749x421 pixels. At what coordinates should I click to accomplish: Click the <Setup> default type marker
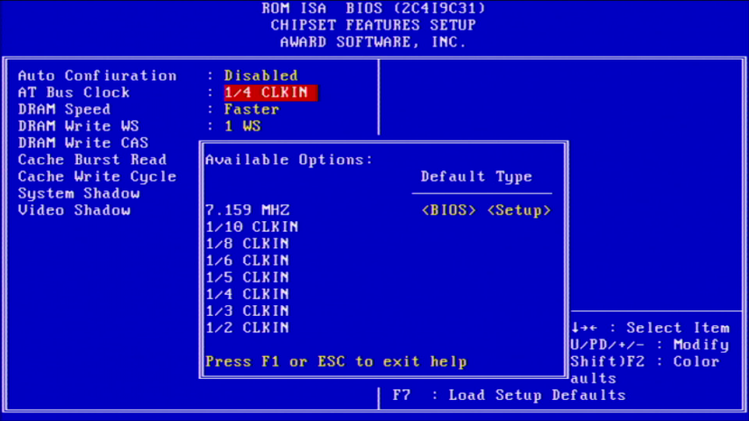pyautogui.click(x=519, y=210)
